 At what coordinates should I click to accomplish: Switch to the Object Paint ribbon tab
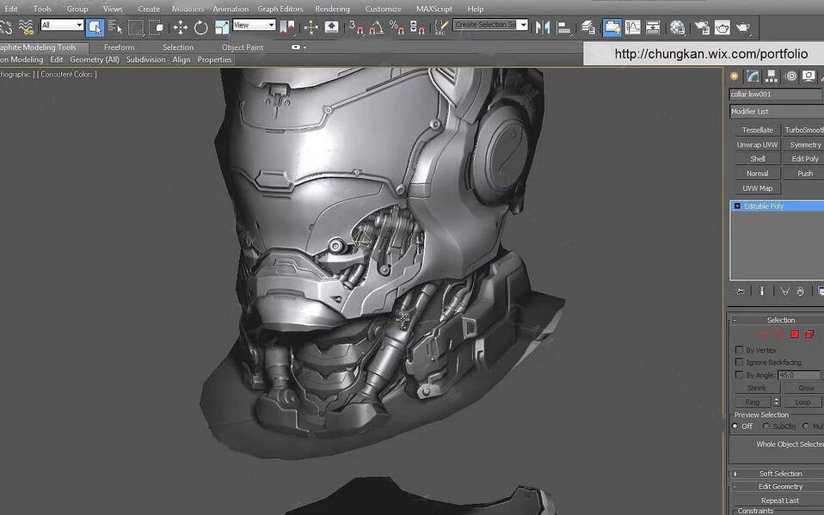pyautogui.click(x=243, y=47)
